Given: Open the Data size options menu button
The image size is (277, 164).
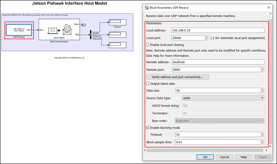Looking at the screenshot, I should coord(263,90).
